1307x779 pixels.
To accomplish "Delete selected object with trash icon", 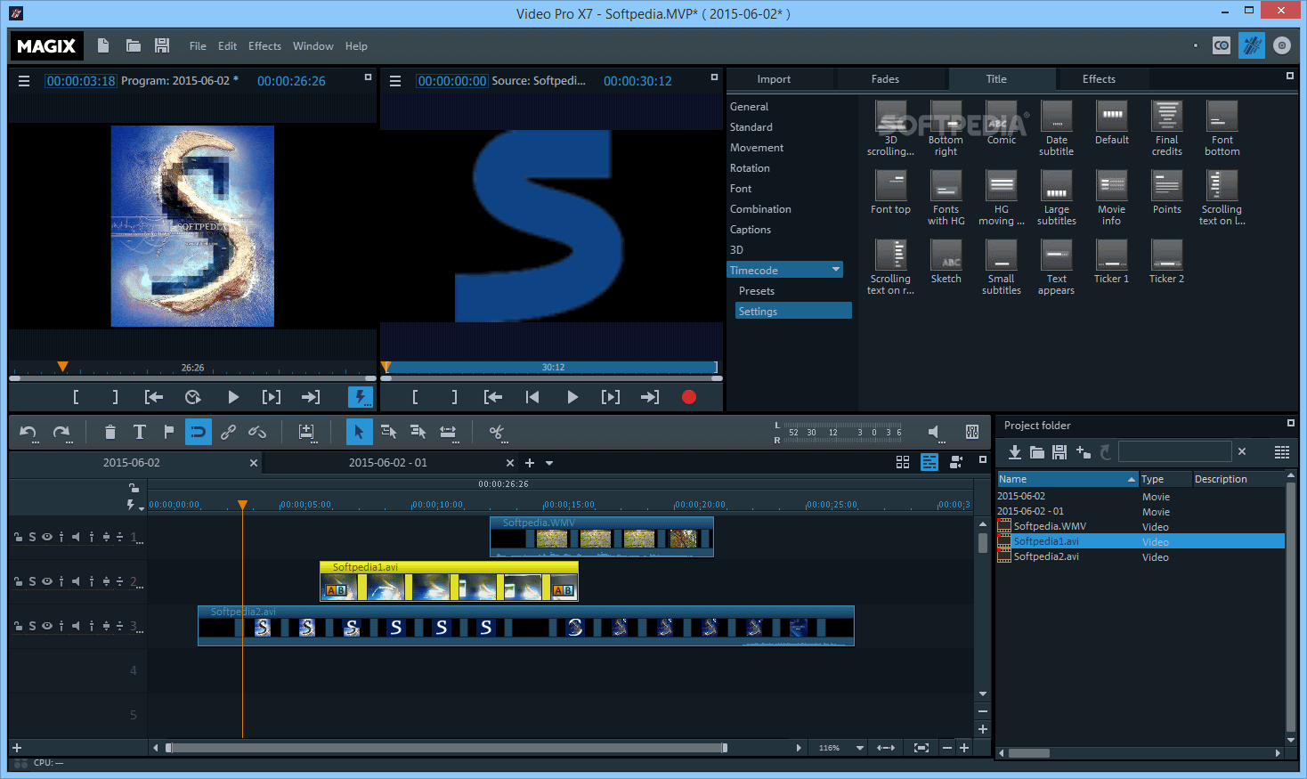I will click(110, 433).
